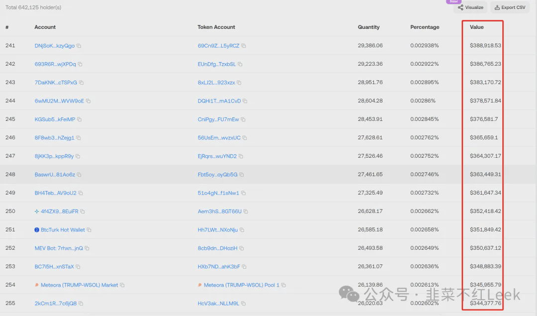Copy account address 7DaKNK...cTSPxG
This screenshot has width=537, height=316.
click(x=82, y=83)
